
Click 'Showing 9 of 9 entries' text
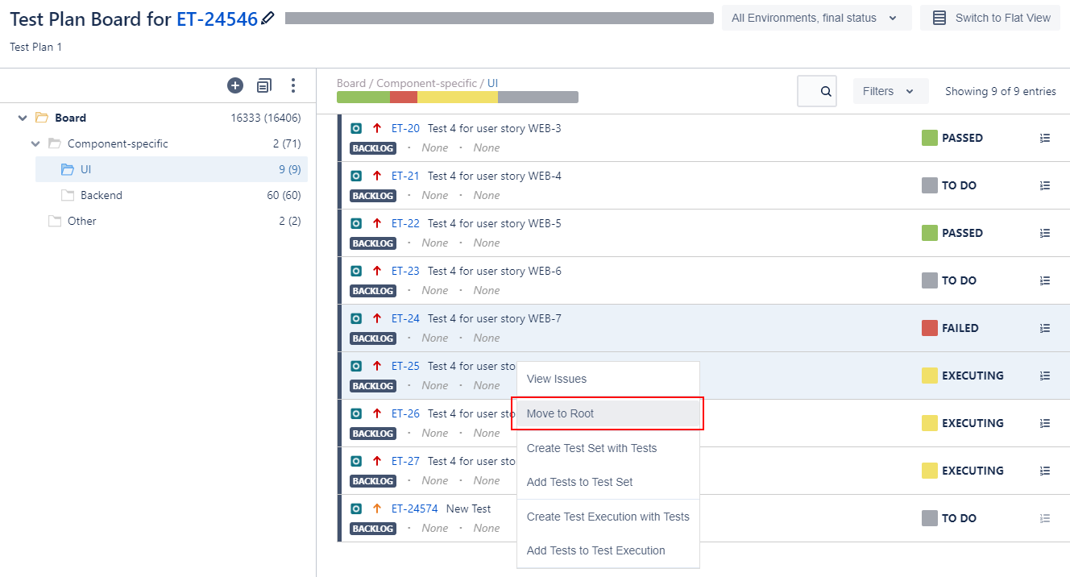coord(1001,91)
